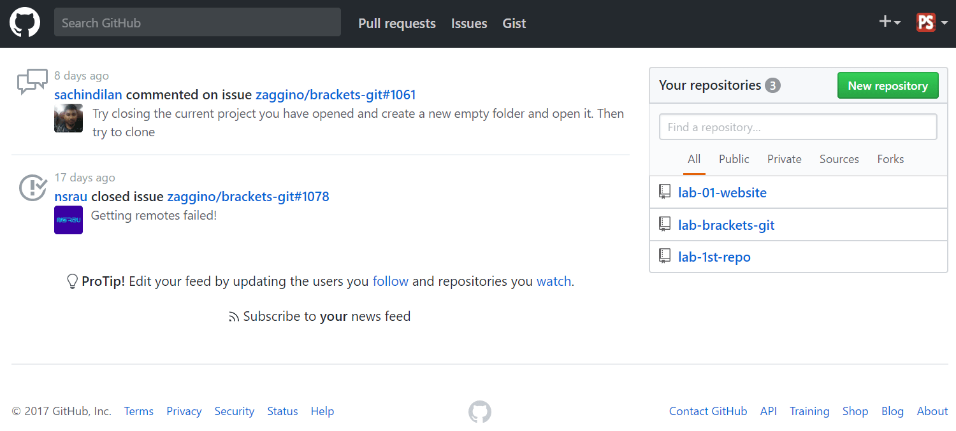The height and width of the screenshot is (431, 956).
Task: Open the Gist link in the header
Action: coord(514,24)
